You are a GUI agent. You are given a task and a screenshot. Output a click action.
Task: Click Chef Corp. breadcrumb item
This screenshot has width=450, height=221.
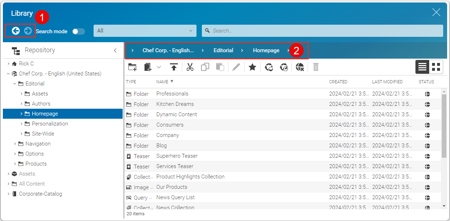(x=168, y=50)
